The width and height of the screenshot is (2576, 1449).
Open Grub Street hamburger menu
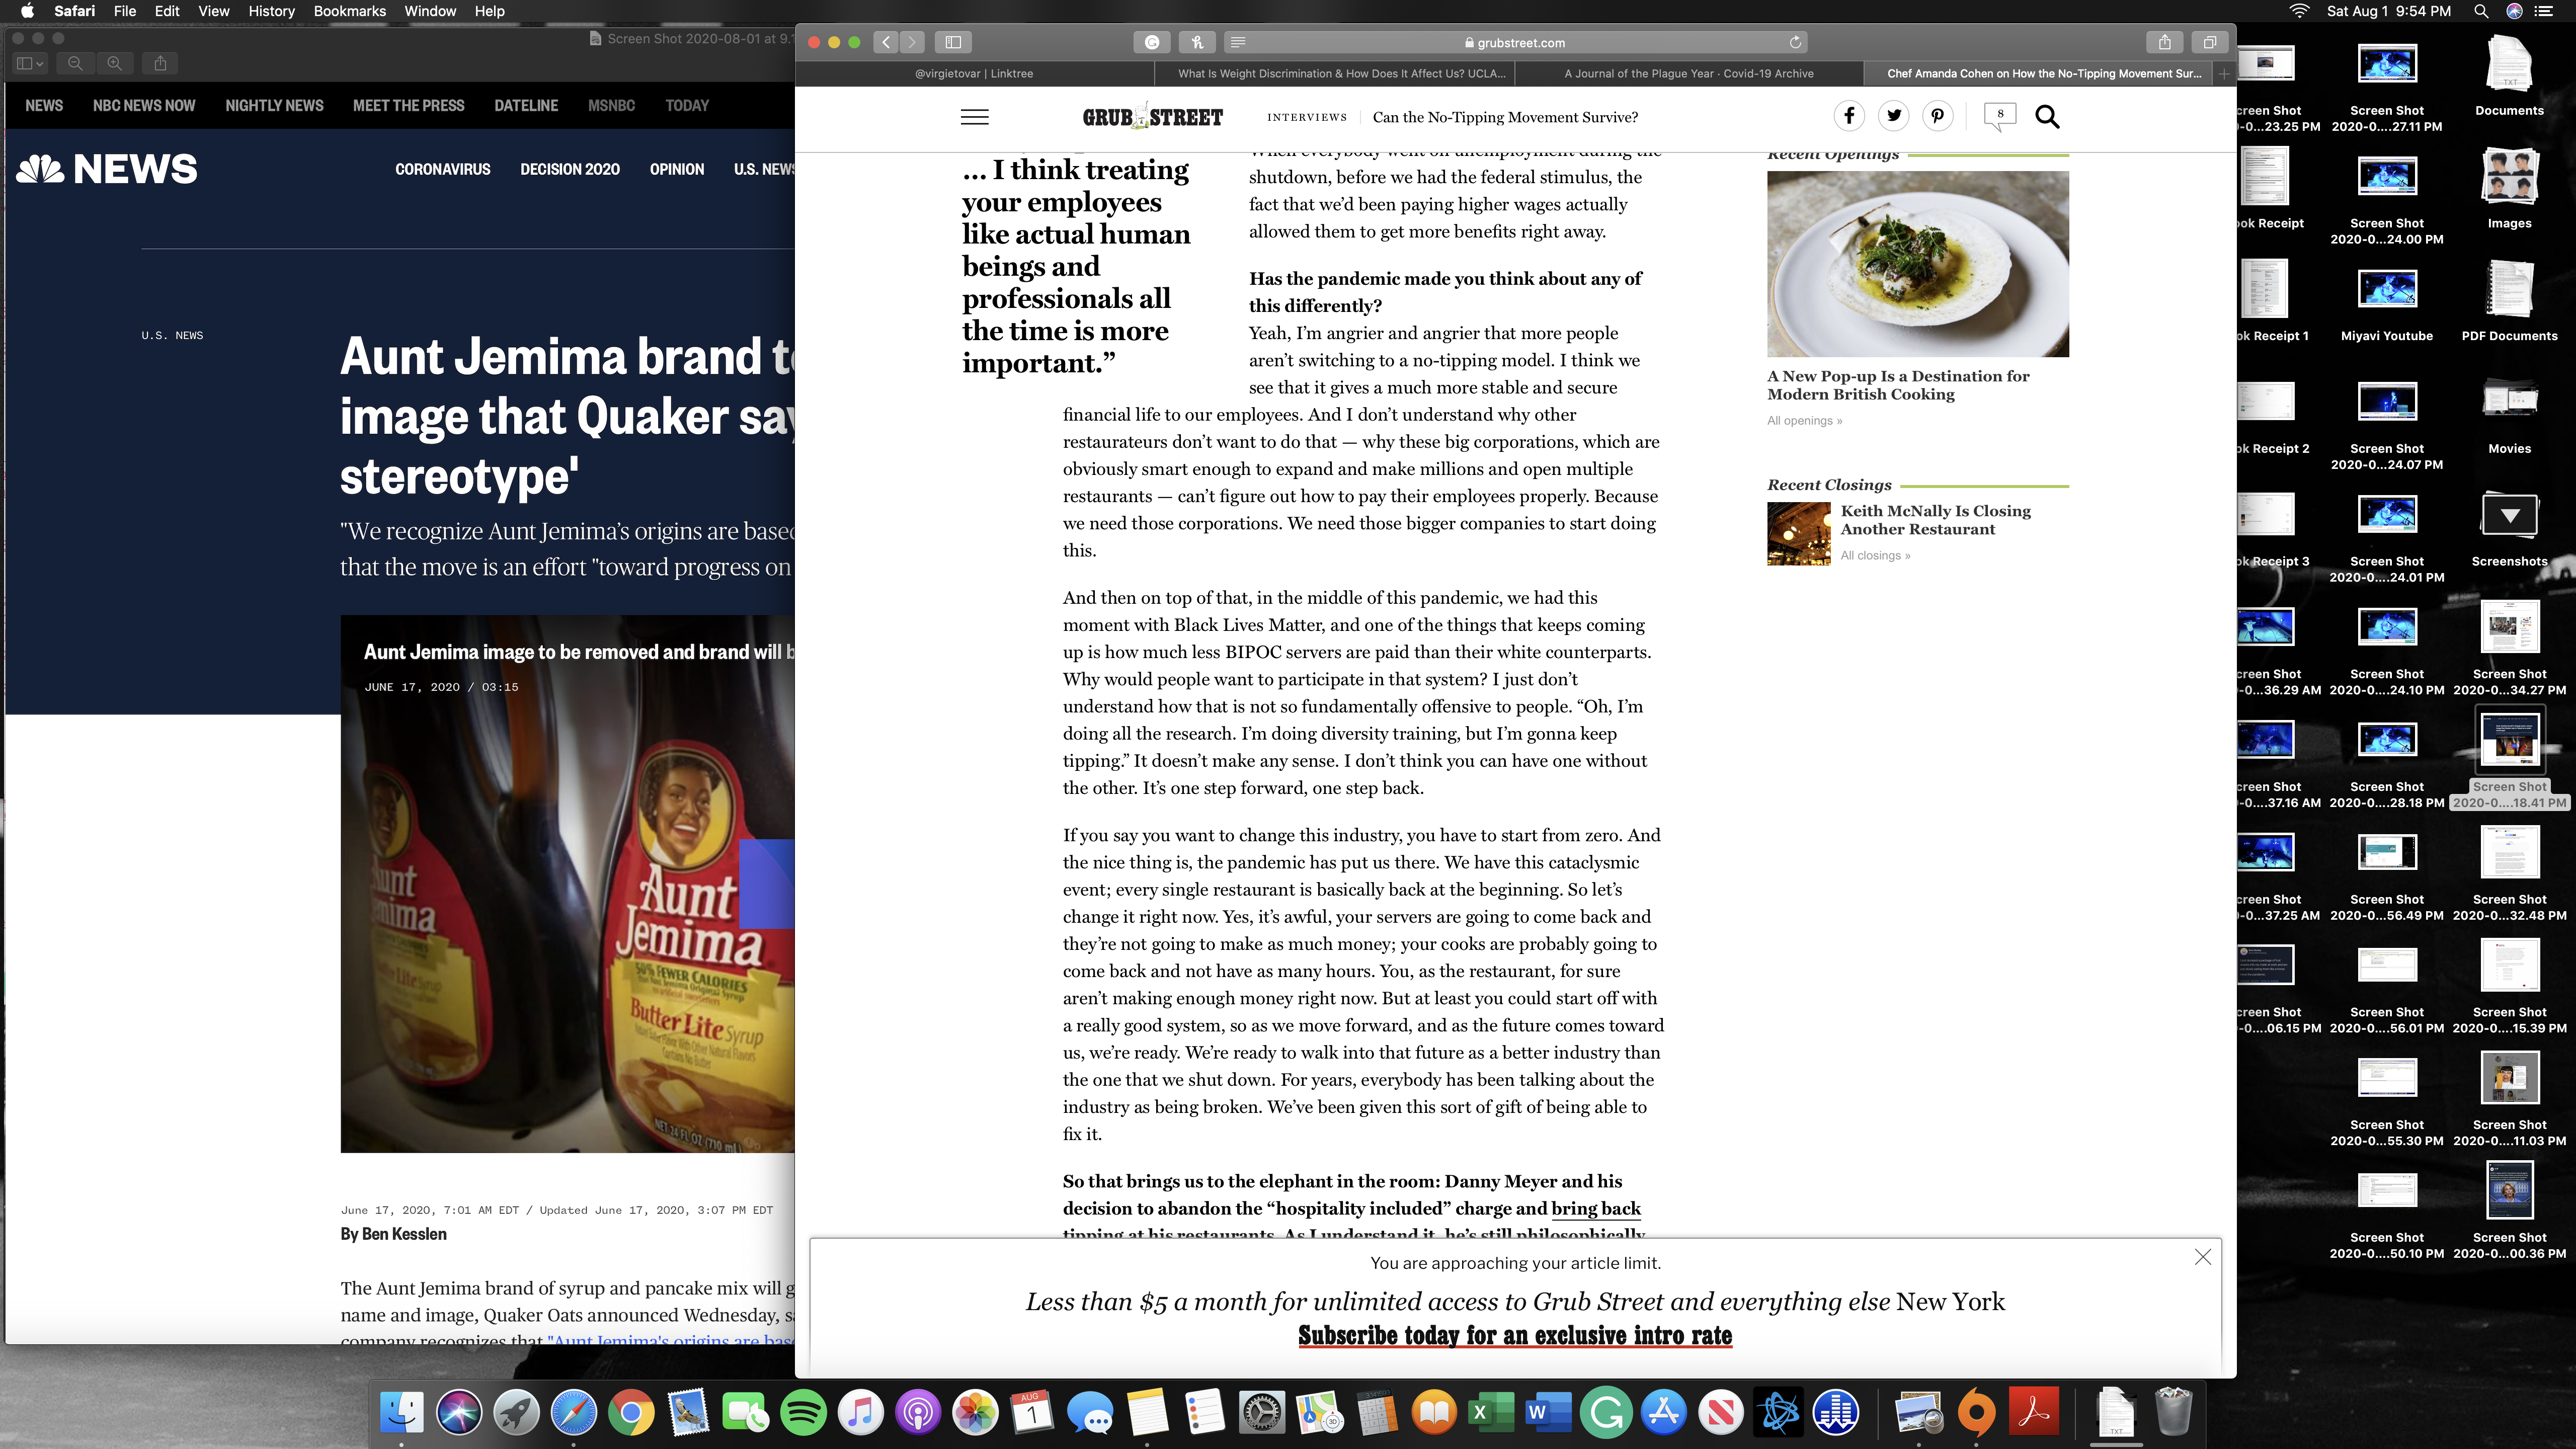point(974,117)
